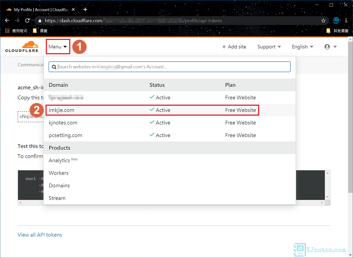Open Analytics Beta under Products
Screen dimensions: 353x258
[x=63, y=160]
